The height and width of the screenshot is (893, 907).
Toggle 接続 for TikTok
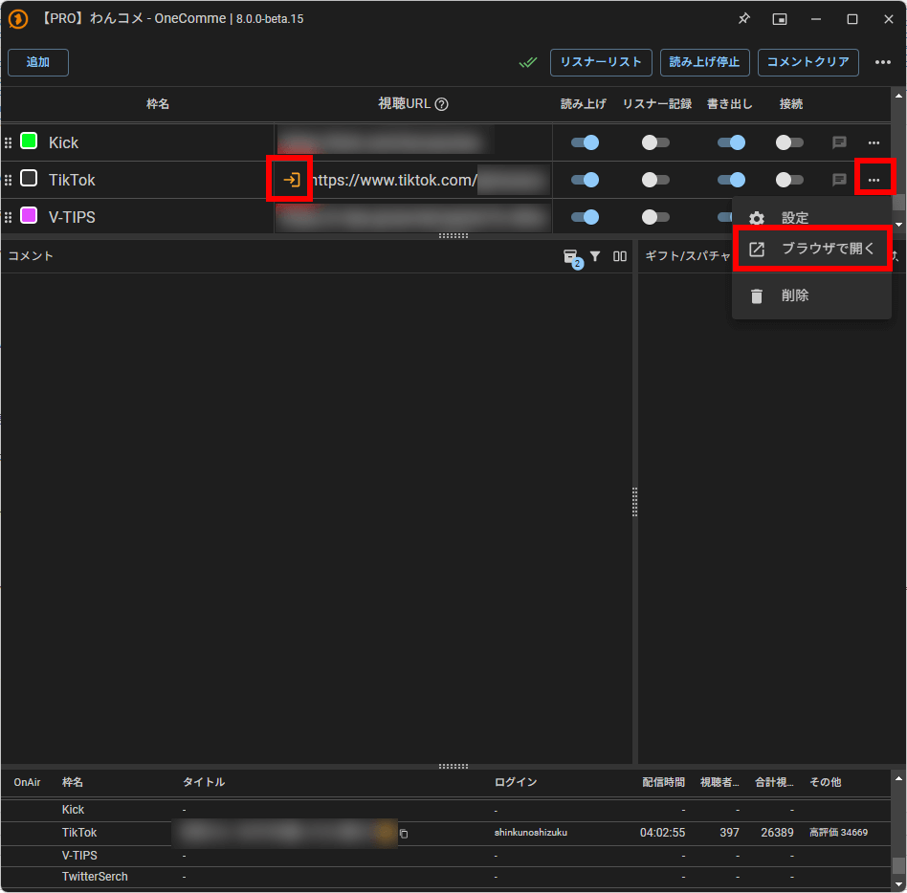click(x=789, y=180)
